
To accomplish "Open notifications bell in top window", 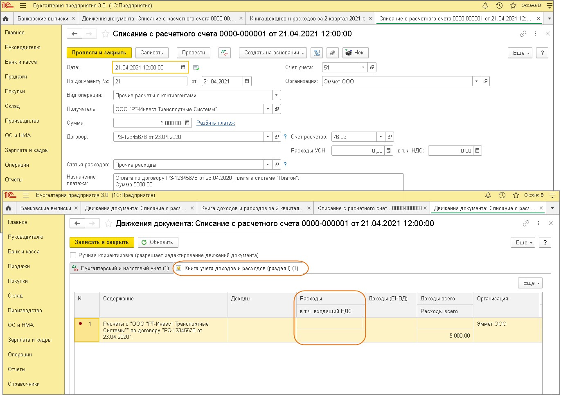I will pyautogui.click(x=485, y=5).
